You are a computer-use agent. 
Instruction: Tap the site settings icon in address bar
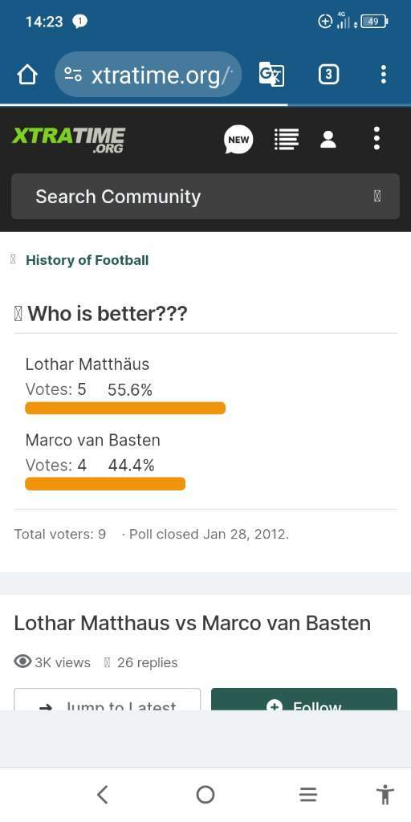73,75
